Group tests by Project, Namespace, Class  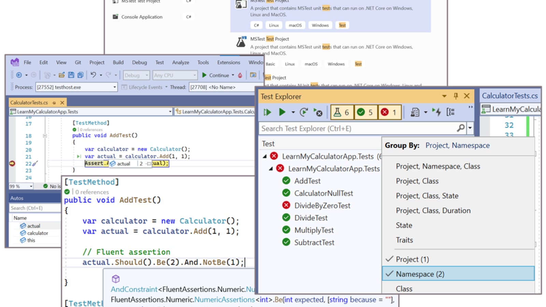click(x=438, y=166)
